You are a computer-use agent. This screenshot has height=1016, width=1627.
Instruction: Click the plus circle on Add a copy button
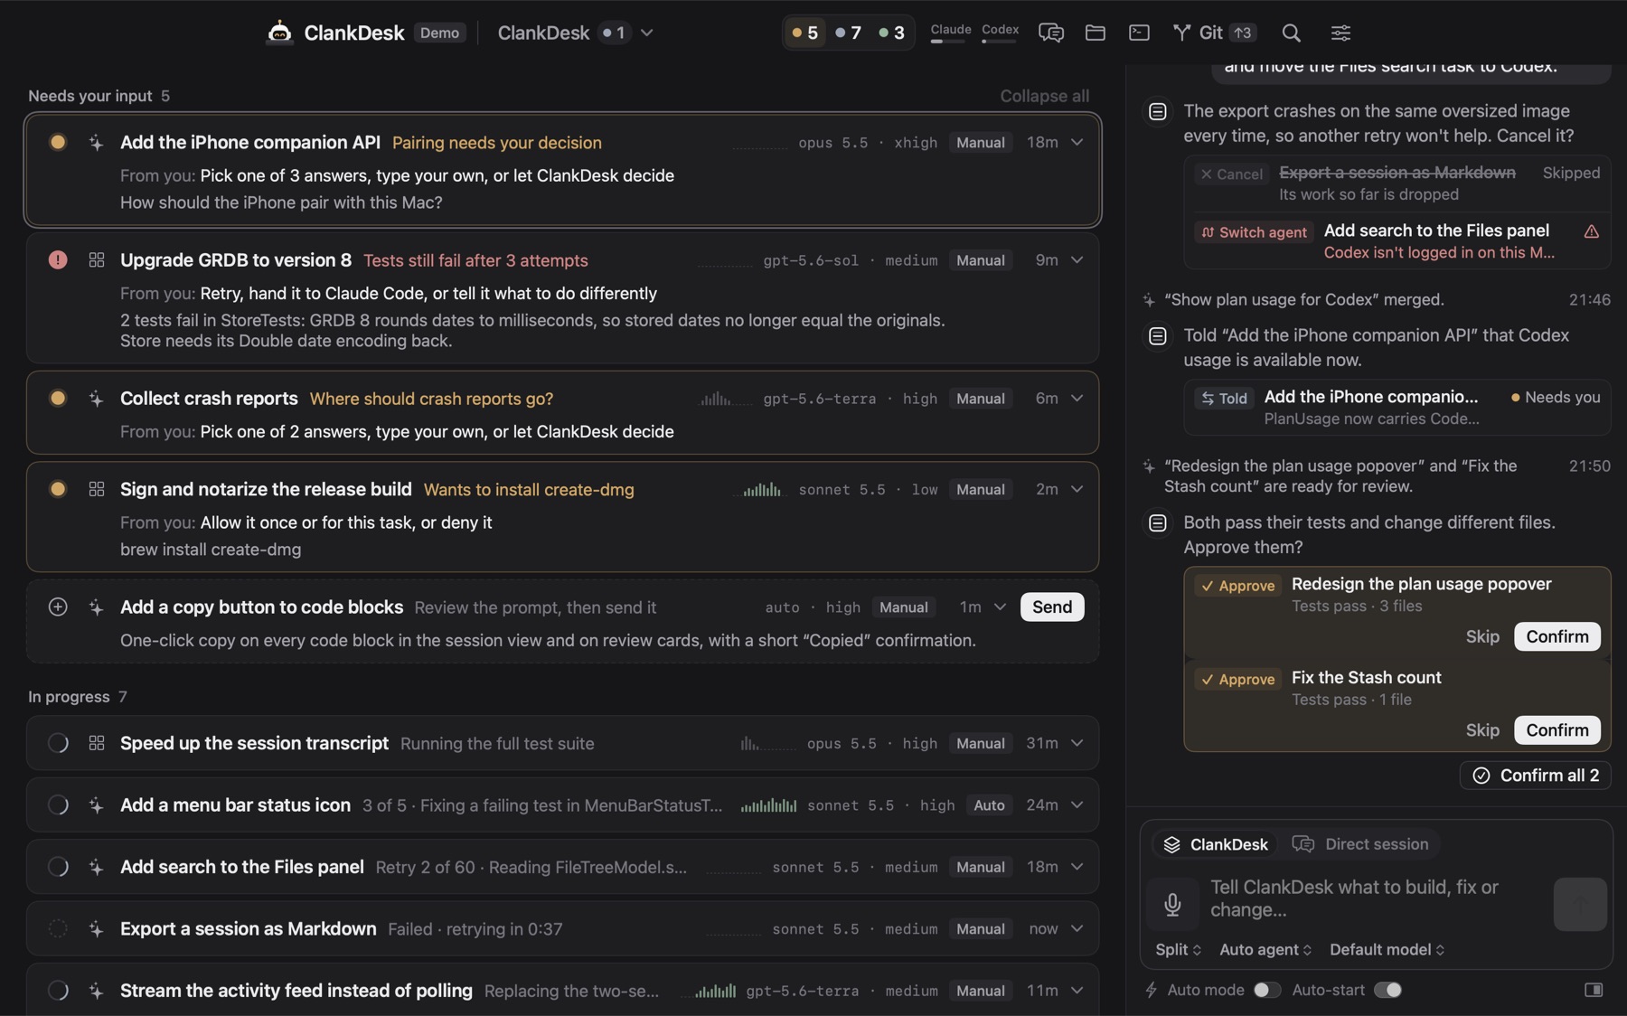coord(58,607)
